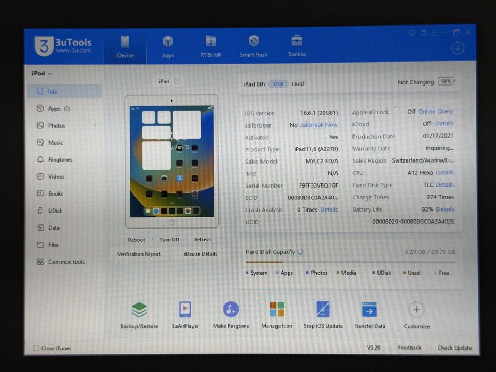Open the Apps sidebar icon
The width and height of the screenshot is (496, 372).
40,108
